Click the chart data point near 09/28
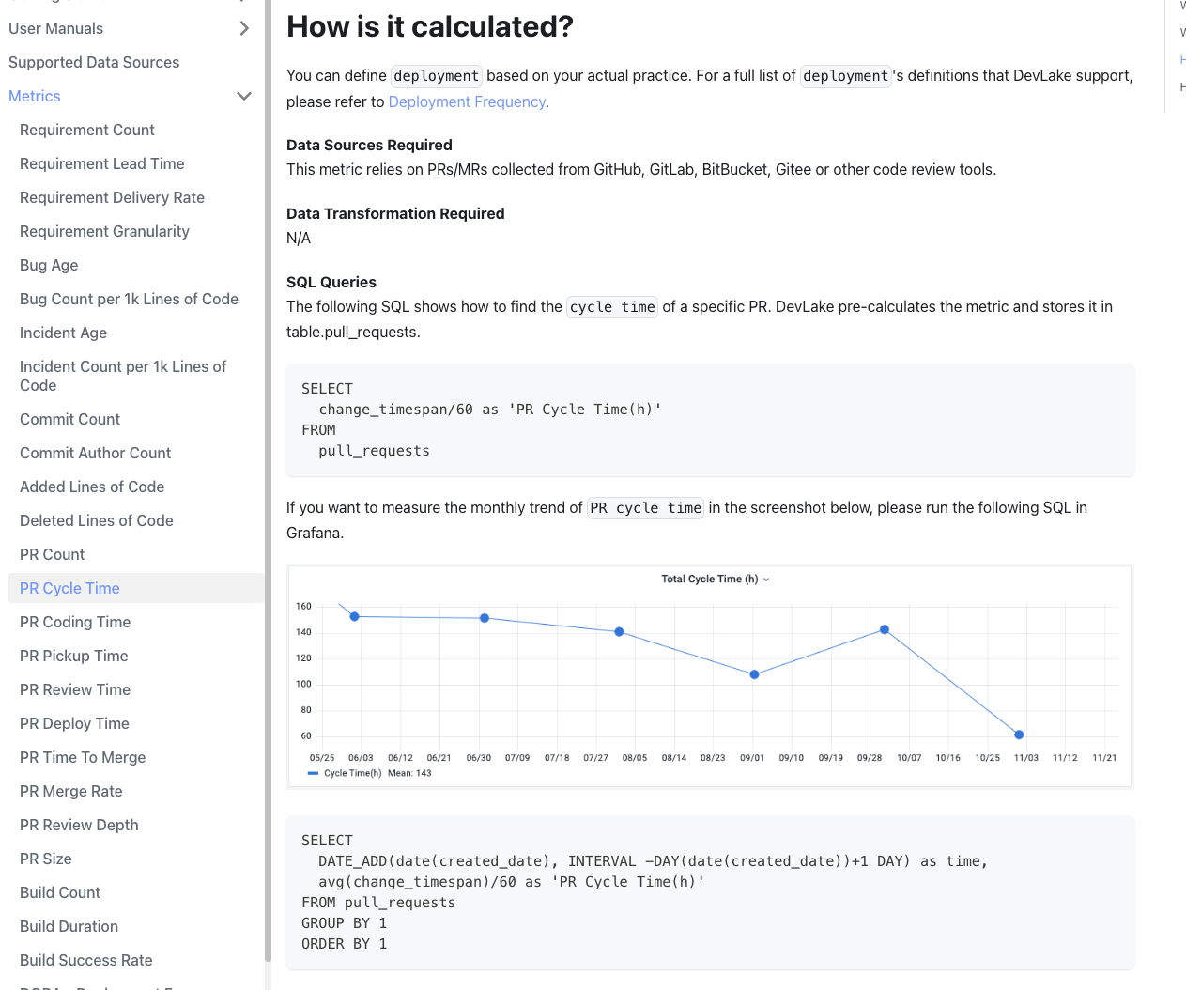Image resolution: width=1186 pixels, height=990 pixels. pos(884,629)
